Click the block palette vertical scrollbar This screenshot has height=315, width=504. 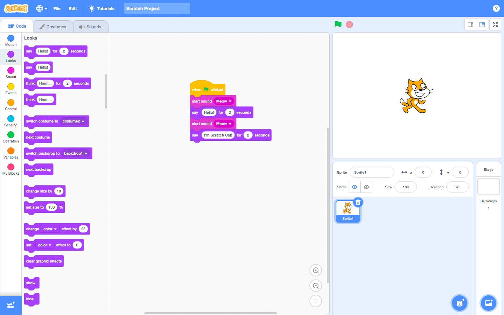[x=106, y=91]
